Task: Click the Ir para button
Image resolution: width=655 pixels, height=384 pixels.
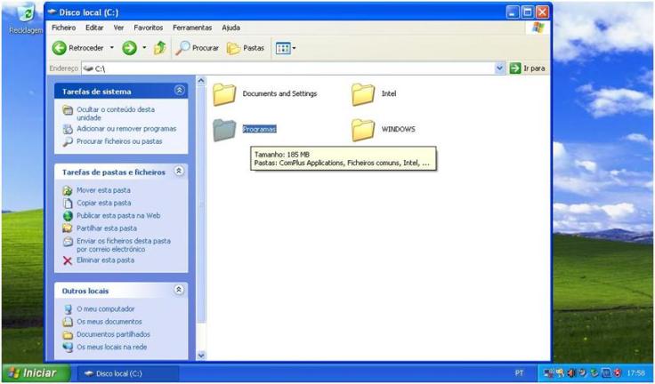Action: coord(528,68)
